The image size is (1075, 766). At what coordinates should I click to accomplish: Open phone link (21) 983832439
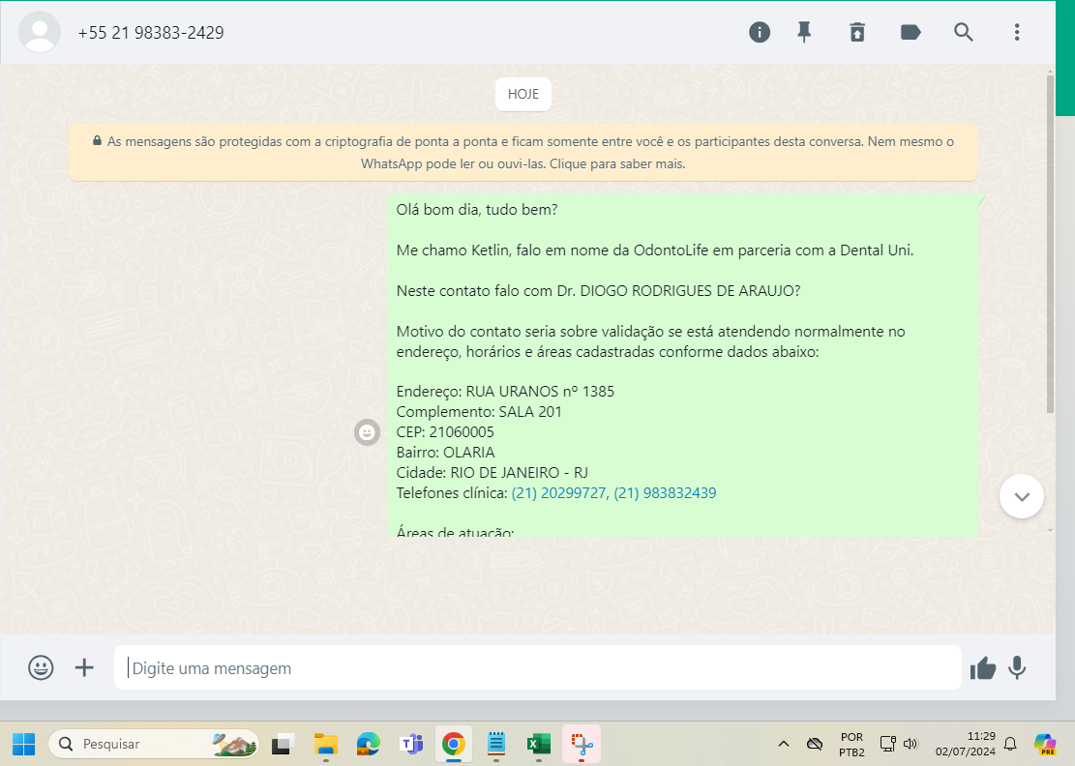pyautogui.click(x=665, y=492)
